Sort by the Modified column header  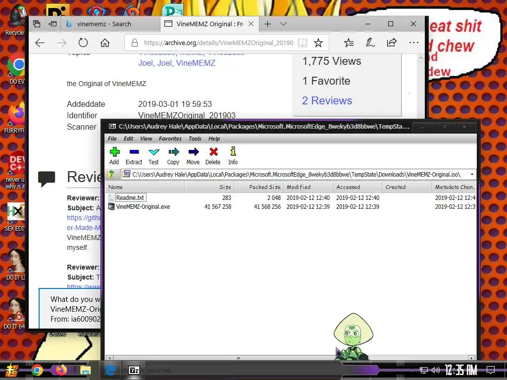308,187
